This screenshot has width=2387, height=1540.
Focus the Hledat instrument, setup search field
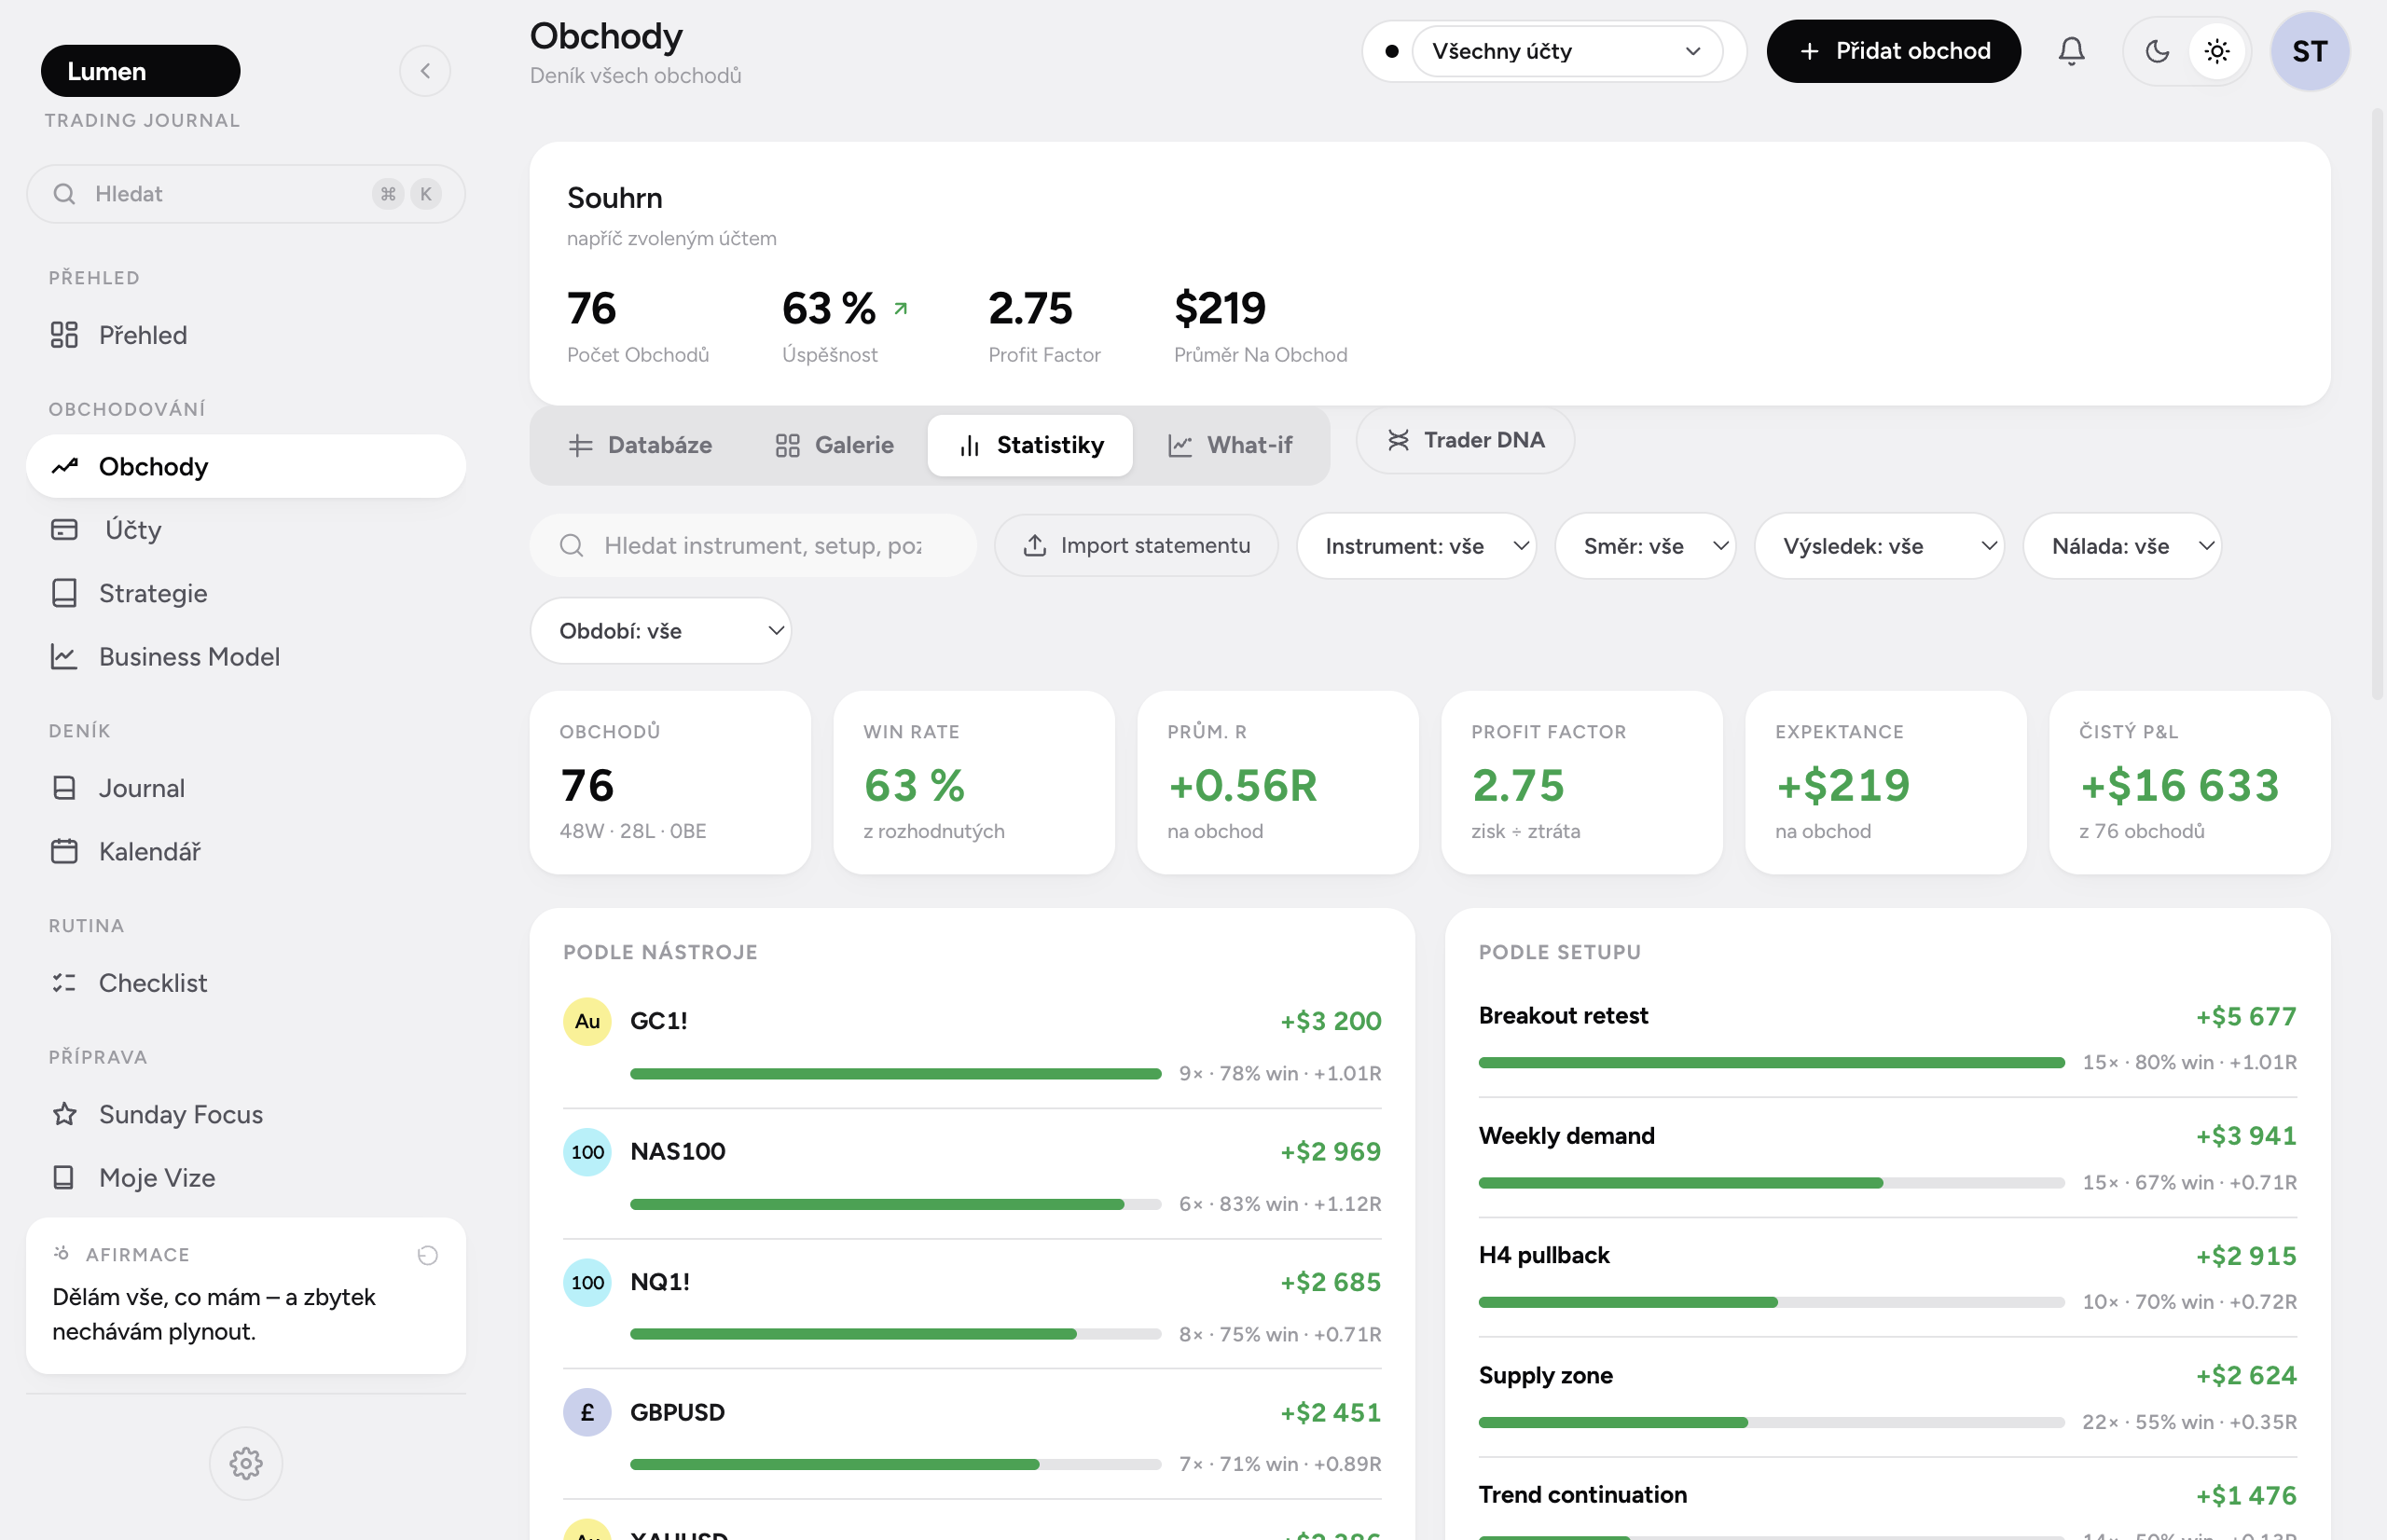(753, 545)
